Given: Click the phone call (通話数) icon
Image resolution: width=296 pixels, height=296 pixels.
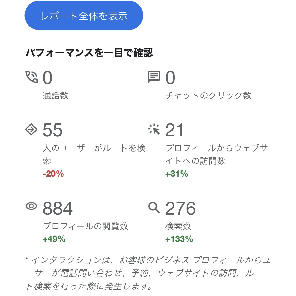Looking at the screenshot, I should tap(31, 77).
